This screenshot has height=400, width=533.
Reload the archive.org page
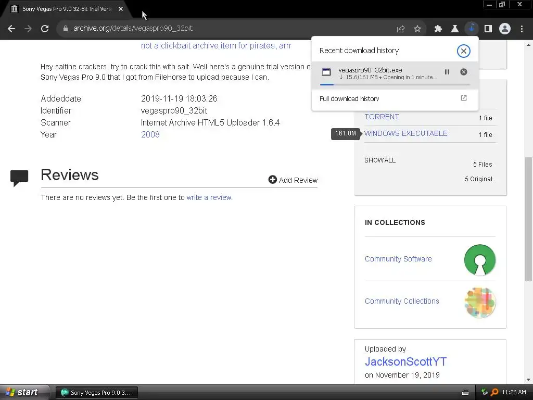45,29
